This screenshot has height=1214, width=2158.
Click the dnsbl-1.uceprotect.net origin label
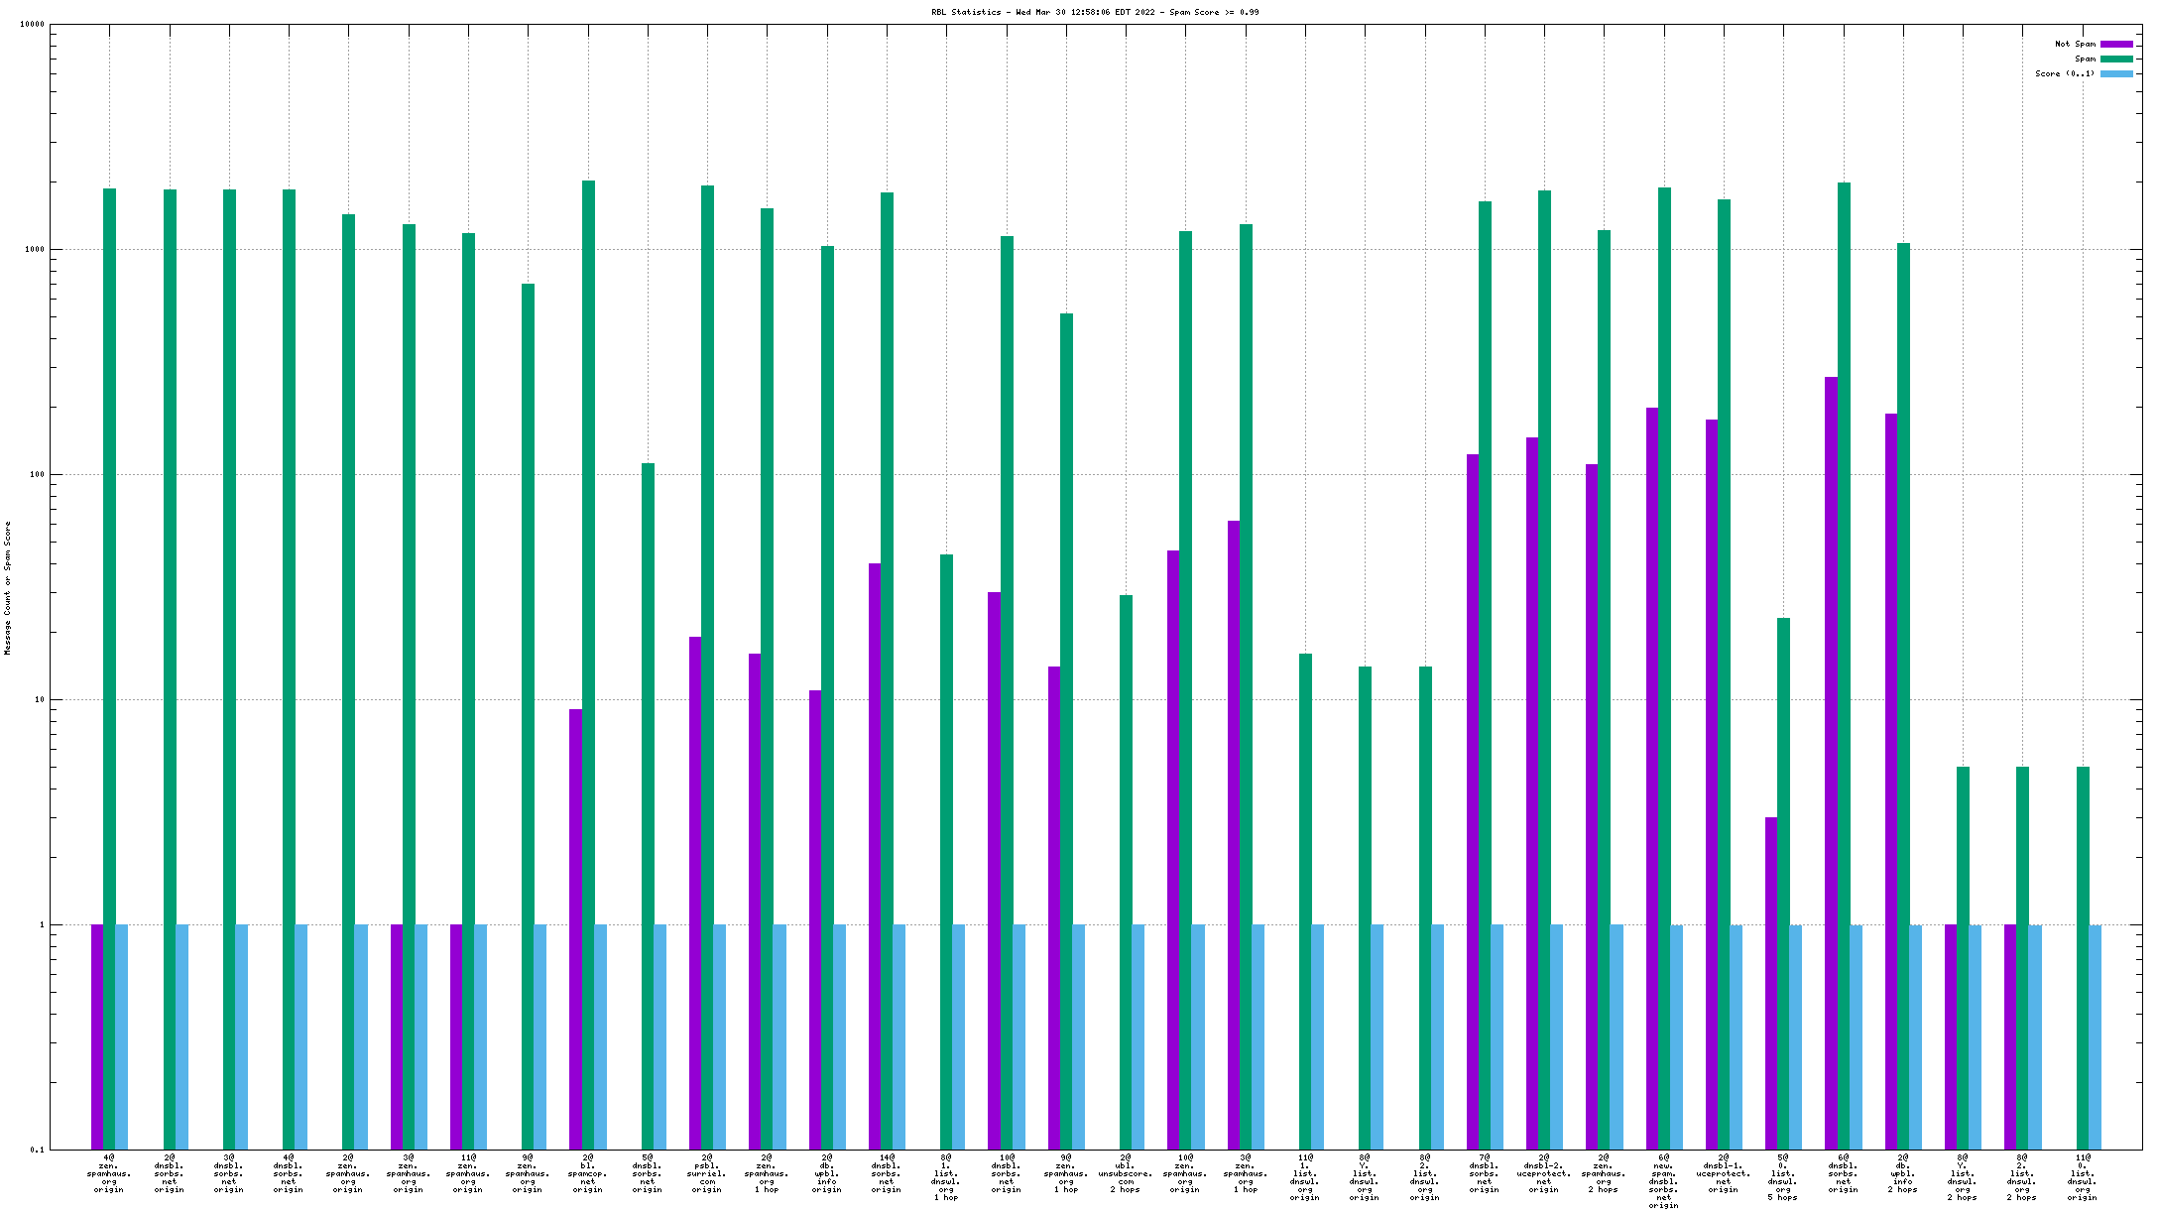(x=1724, y=1173)
